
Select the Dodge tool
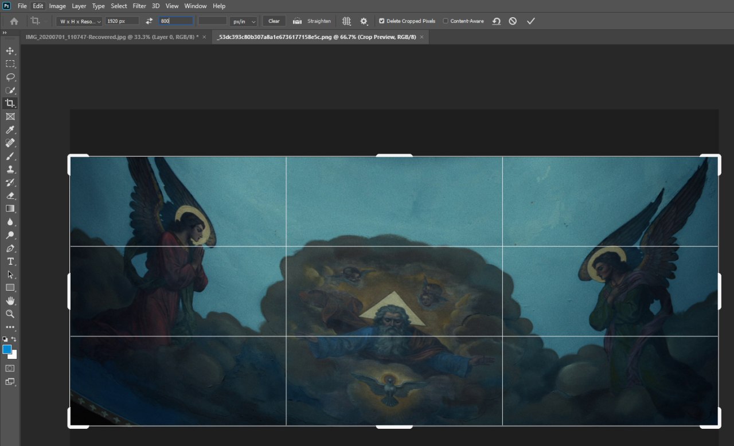[10, 235]
